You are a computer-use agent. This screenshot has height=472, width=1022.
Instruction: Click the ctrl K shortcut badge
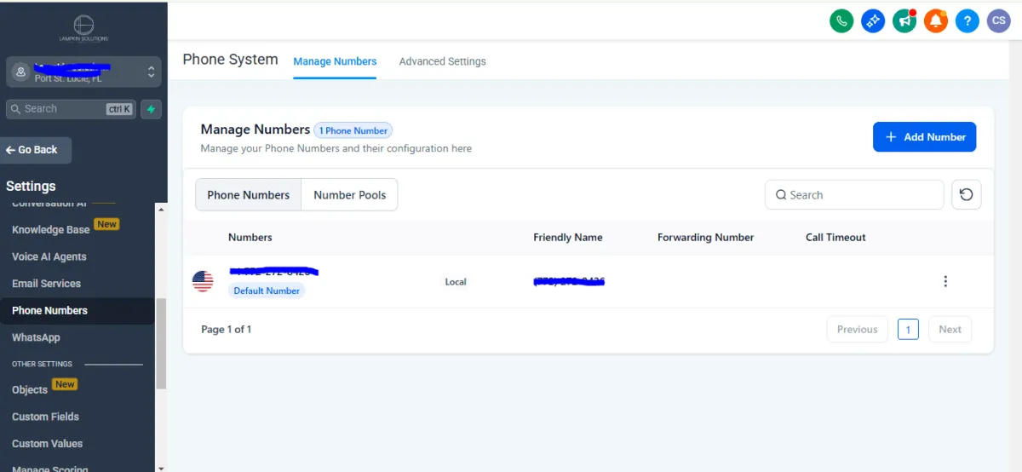119,109
